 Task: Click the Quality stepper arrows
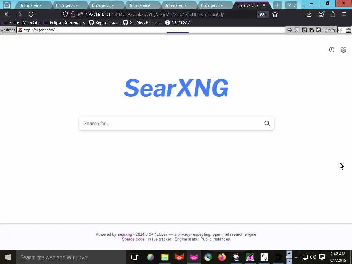coord(349,30)
